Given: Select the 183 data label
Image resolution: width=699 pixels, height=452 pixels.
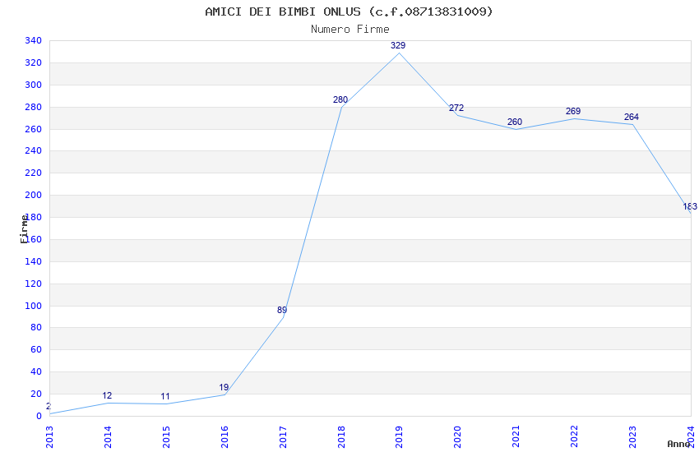Looking at the screenshot, I should (x=690, y=206).
